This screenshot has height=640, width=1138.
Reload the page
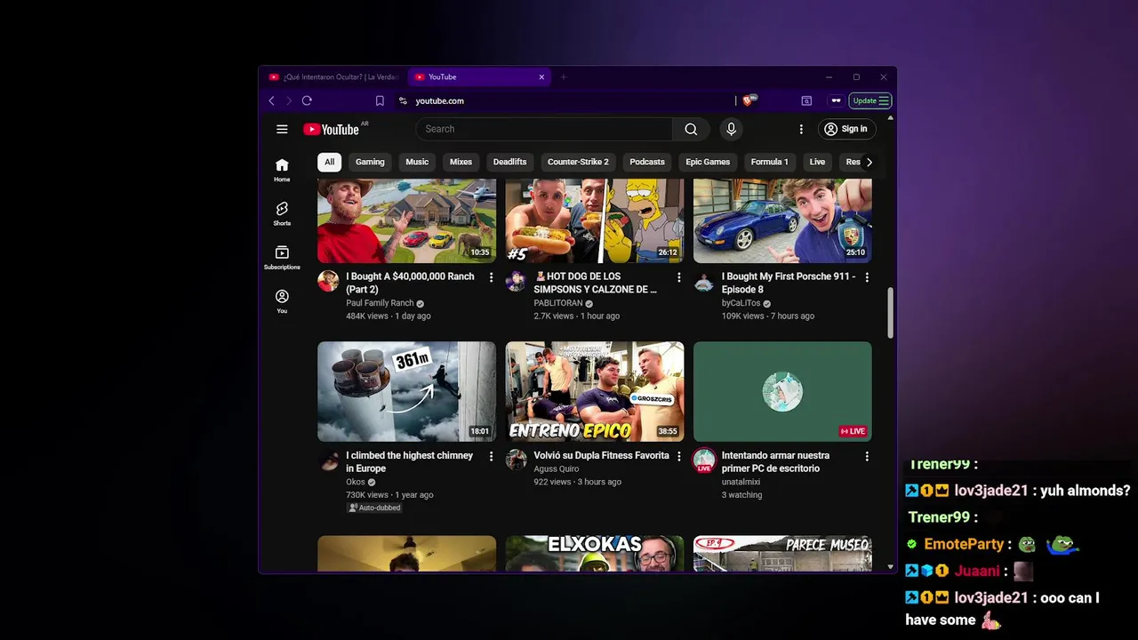coord(307,100)
